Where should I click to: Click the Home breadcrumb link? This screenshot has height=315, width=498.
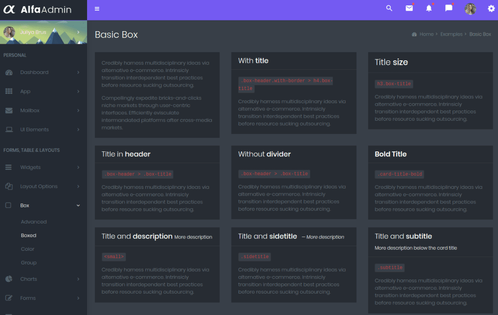click(x=426, y=35)
